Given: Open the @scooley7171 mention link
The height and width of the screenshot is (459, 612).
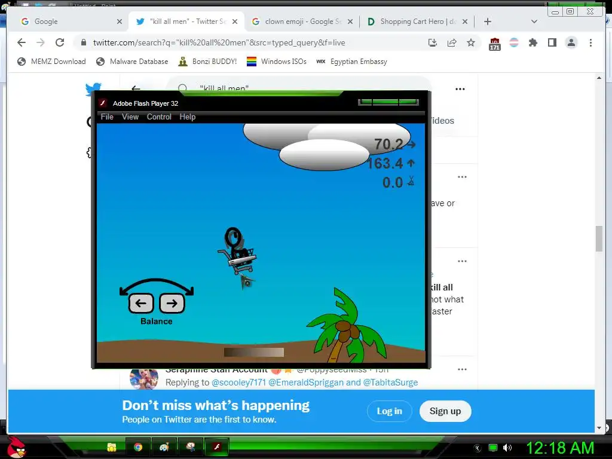Looking at the screenshot, I should [x=238, y=382].
